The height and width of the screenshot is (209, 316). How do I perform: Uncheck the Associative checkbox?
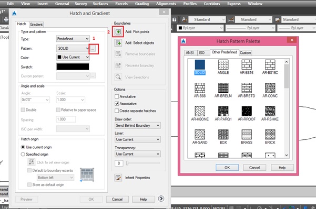point(117,104)
